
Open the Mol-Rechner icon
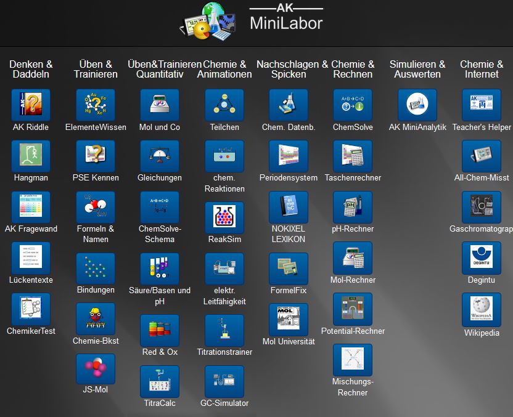[353, 258]
